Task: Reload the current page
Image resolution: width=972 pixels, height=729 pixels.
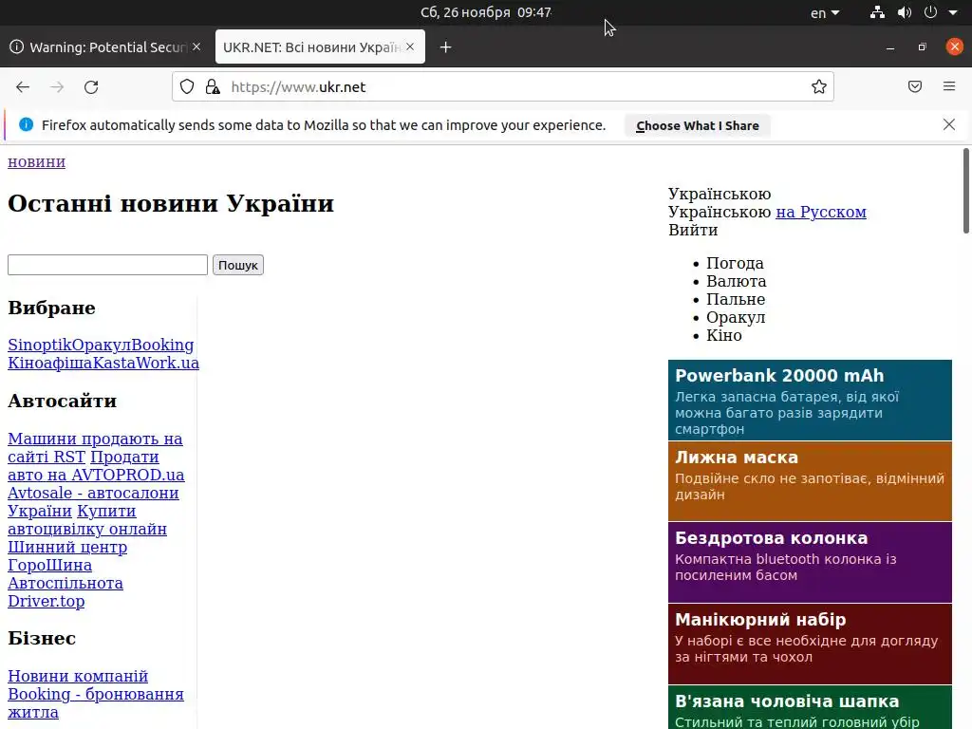Action: (x=91, y=86)
